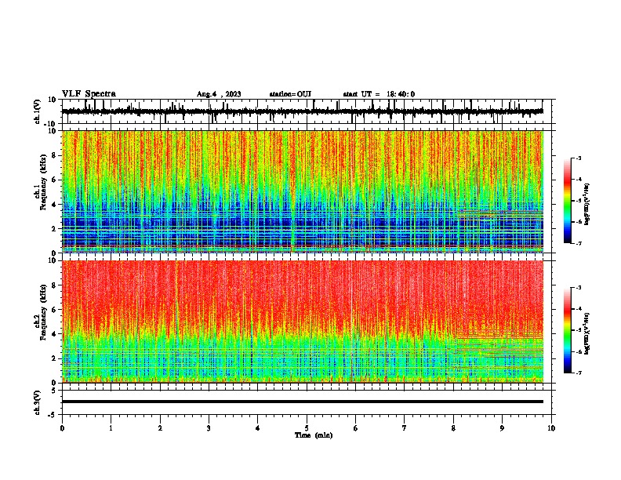Select the "Aug.4 , 2023" date text
621x480 pixels.
[x=219, y=94]
